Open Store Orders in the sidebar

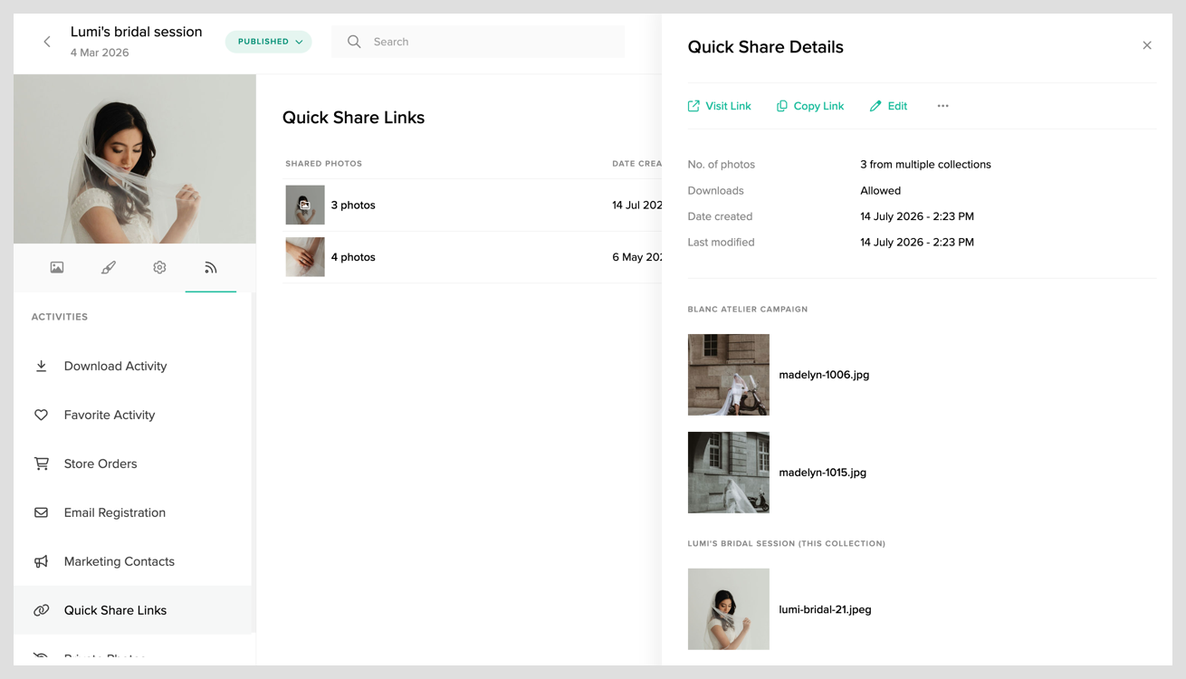coord(132,464)
